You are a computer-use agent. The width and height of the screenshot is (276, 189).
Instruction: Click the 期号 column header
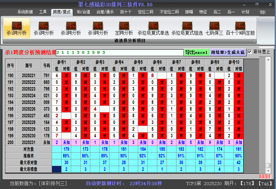tap(29, 66)
